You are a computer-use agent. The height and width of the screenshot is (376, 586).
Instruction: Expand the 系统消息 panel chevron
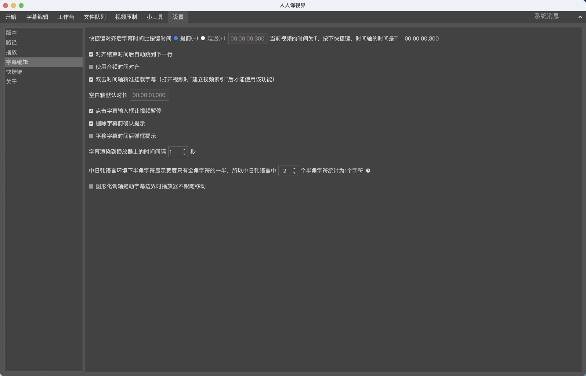(580, 17)
